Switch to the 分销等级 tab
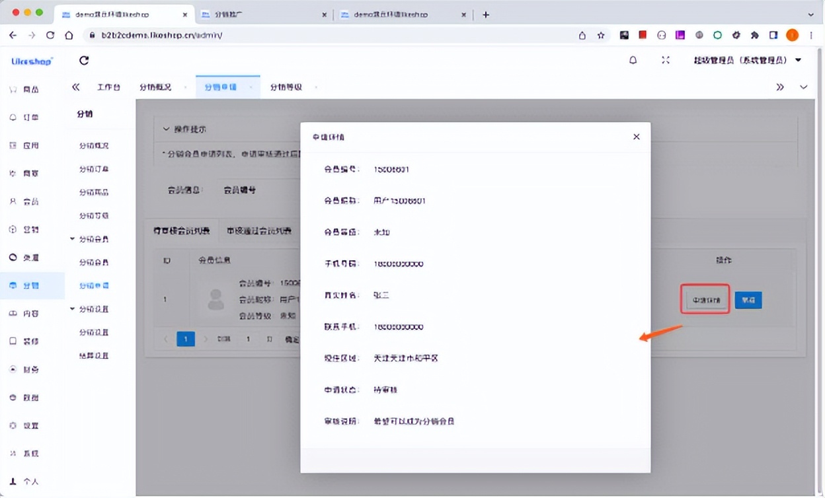The height and width of the screenshot is (498, 825). tap(286, 87)
